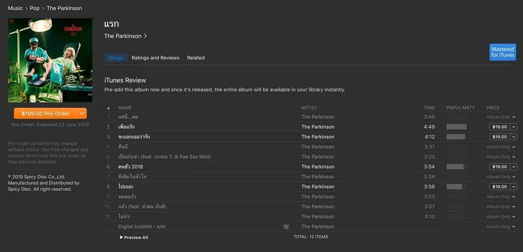Open the arrow next to The Parkinson
This screenshot has height=252, width=523.
pyautogui.click(x=145, y=36)
